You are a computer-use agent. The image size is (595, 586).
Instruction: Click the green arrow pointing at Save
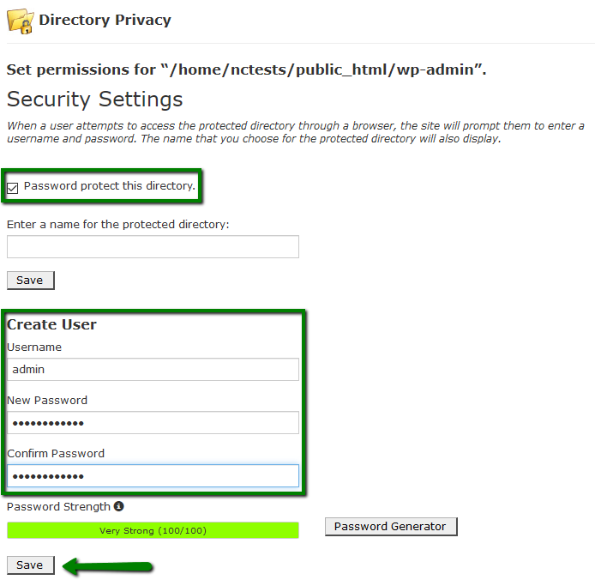coord(107,566)
